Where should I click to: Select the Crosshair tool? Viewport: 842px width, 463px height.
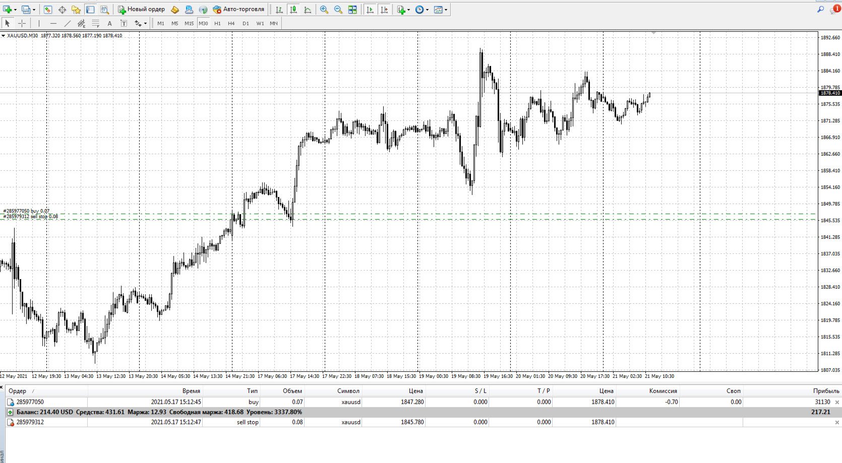tap(22, 23)
